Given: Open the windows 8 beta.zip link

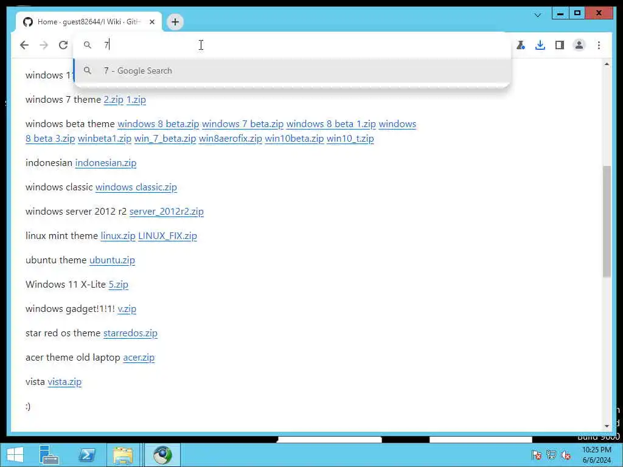Looking at the screenshot, I should (158, 124).
